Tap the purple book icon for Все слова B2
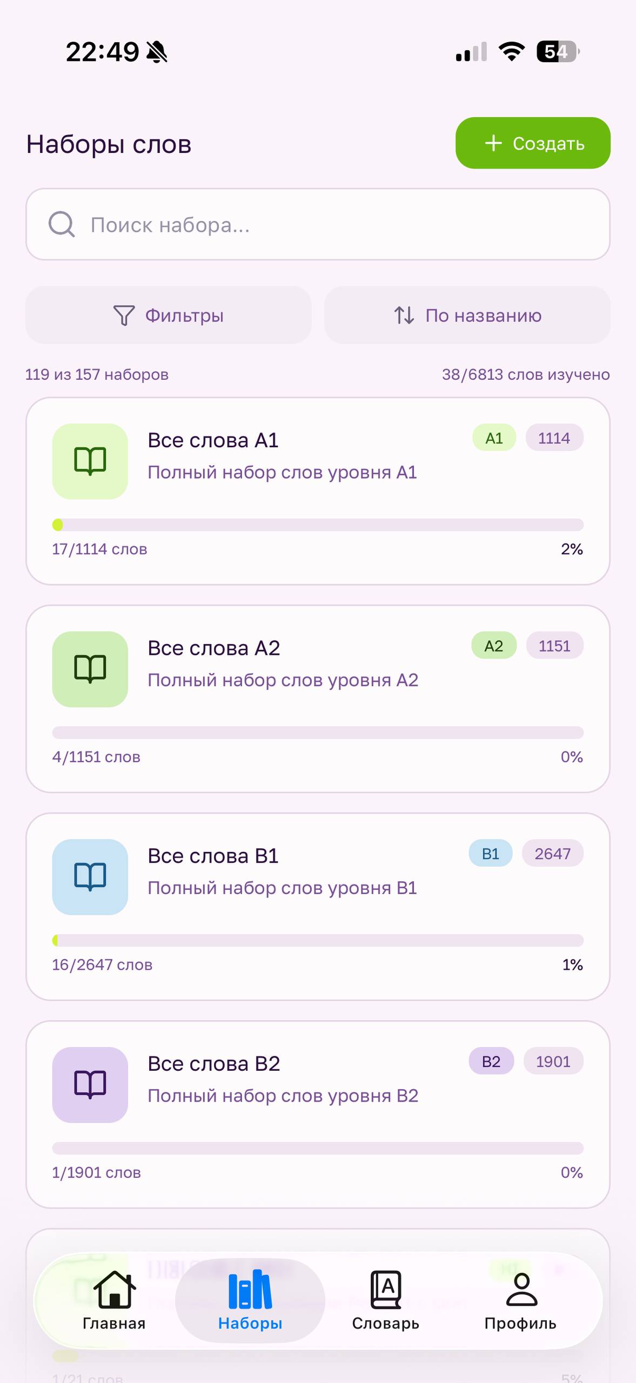 click(90, 1084)
